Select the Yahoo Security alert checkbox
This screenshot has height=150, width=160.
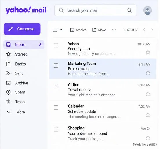click(56, 45)
